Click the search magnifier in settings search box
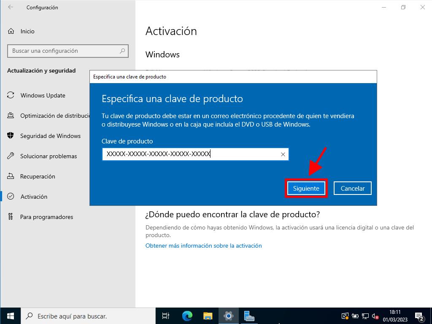The width and height of the screenshot is (432, 324). (x=122, y=51)
